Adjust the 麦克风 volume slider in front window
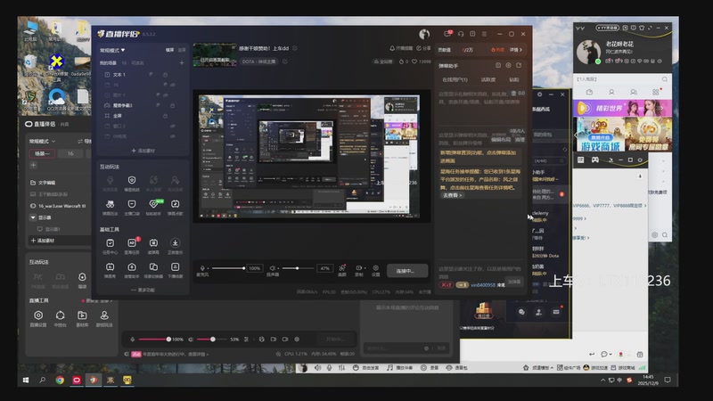The width and height of the screenshot is (713, 401). [228, 268]
